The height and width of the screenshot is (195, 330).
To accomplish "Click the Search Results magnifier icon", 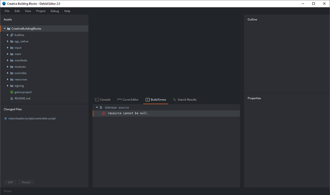I will coord(174,99).
